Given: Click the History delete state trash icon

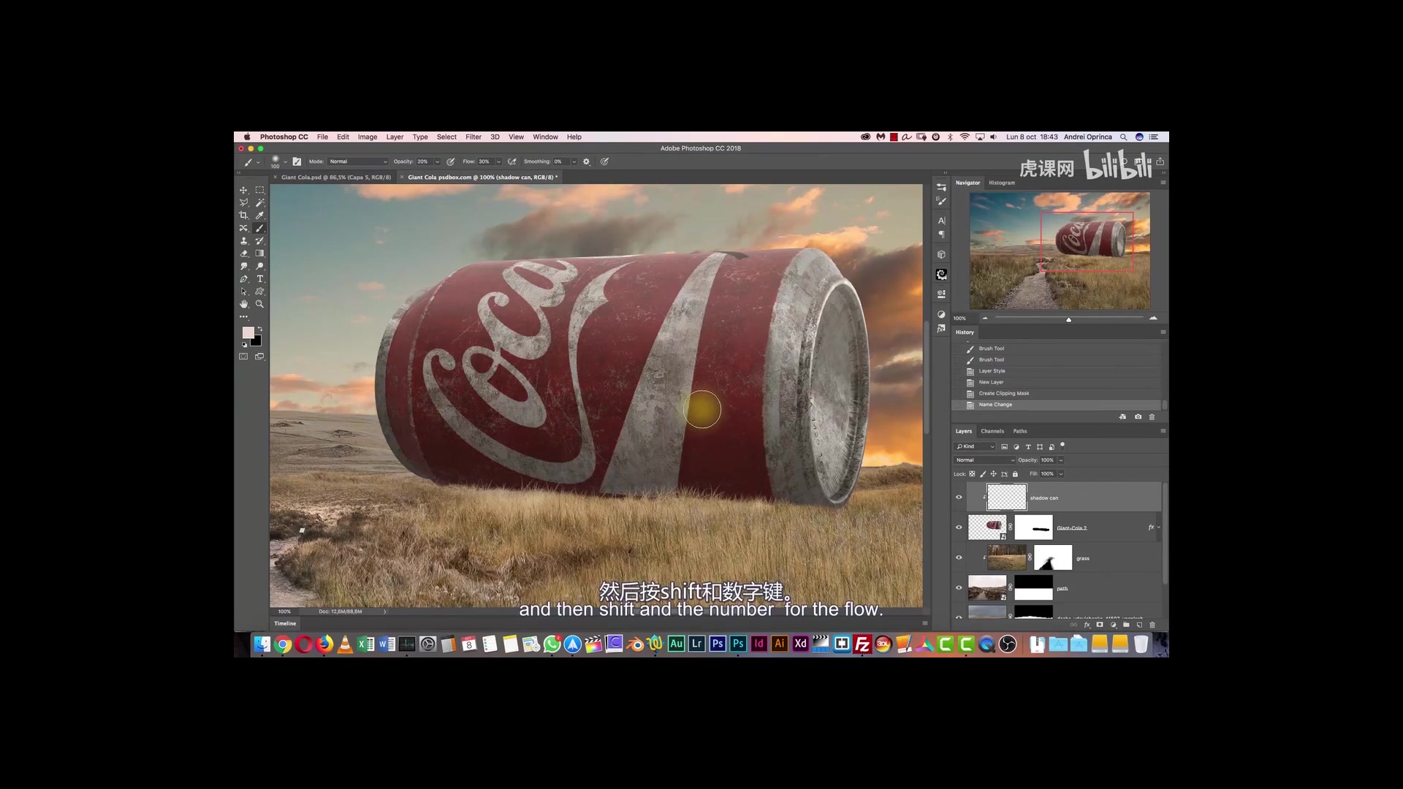Looking at the screenshot, I should point(1152,417).
